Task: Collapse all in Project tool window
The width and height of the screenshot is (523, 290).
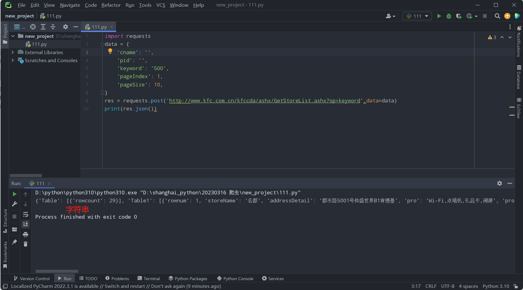Action: (x=53, y=27)
